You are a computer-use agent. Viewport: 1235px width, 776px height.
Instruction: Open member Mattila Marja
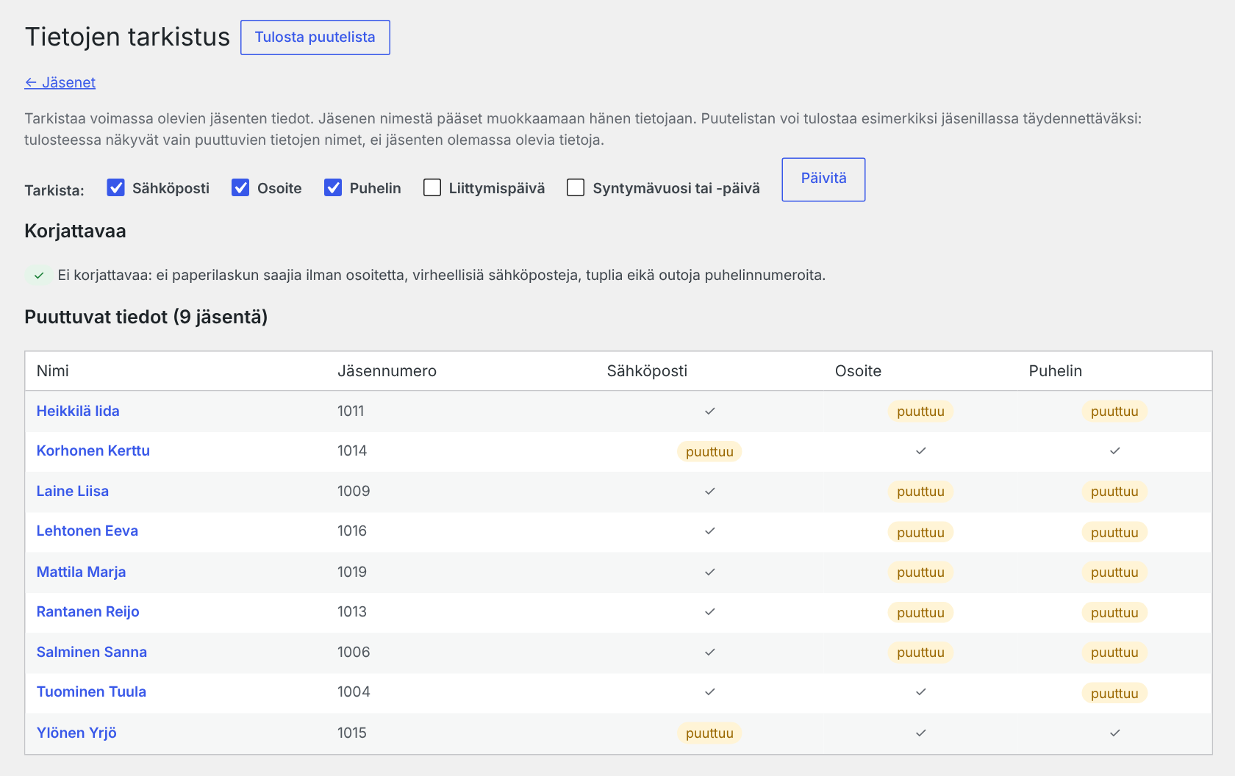tap(81, 572)
